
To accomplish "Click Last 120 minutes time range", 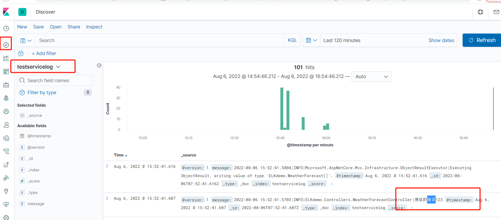I will [342, 40].
